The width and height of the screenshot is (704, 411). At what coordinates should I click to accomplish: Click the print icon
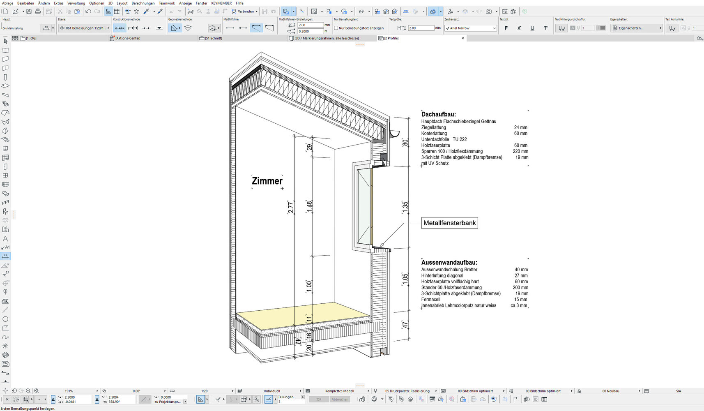(38, 12)
